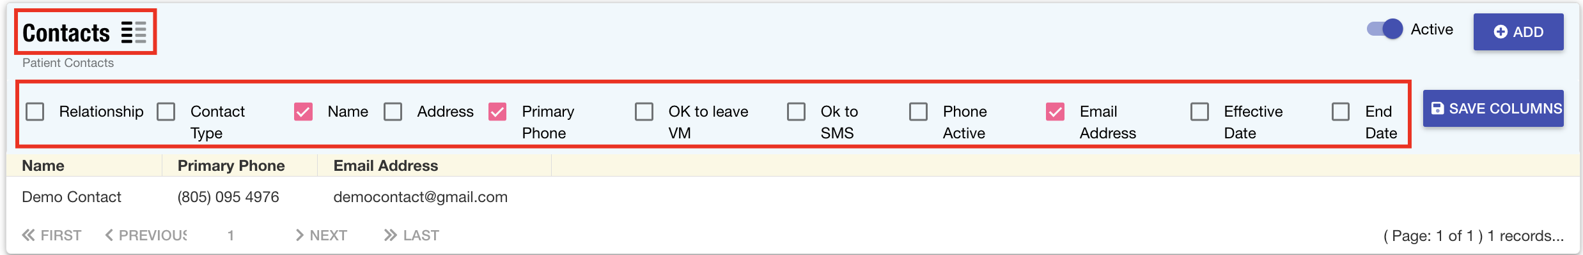Uncheck the Primary Phone column checkbox

[x=497, y=112]
